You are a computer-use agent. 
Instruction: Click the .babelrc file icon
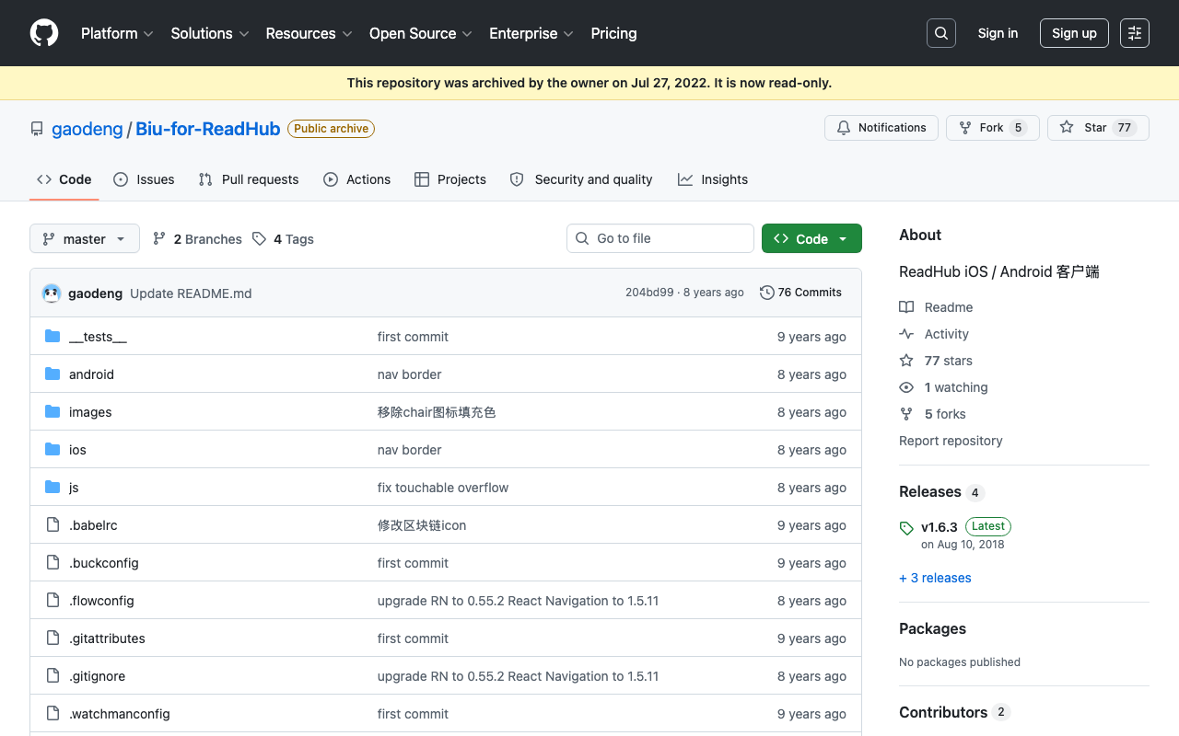click(x=53, y=525)
